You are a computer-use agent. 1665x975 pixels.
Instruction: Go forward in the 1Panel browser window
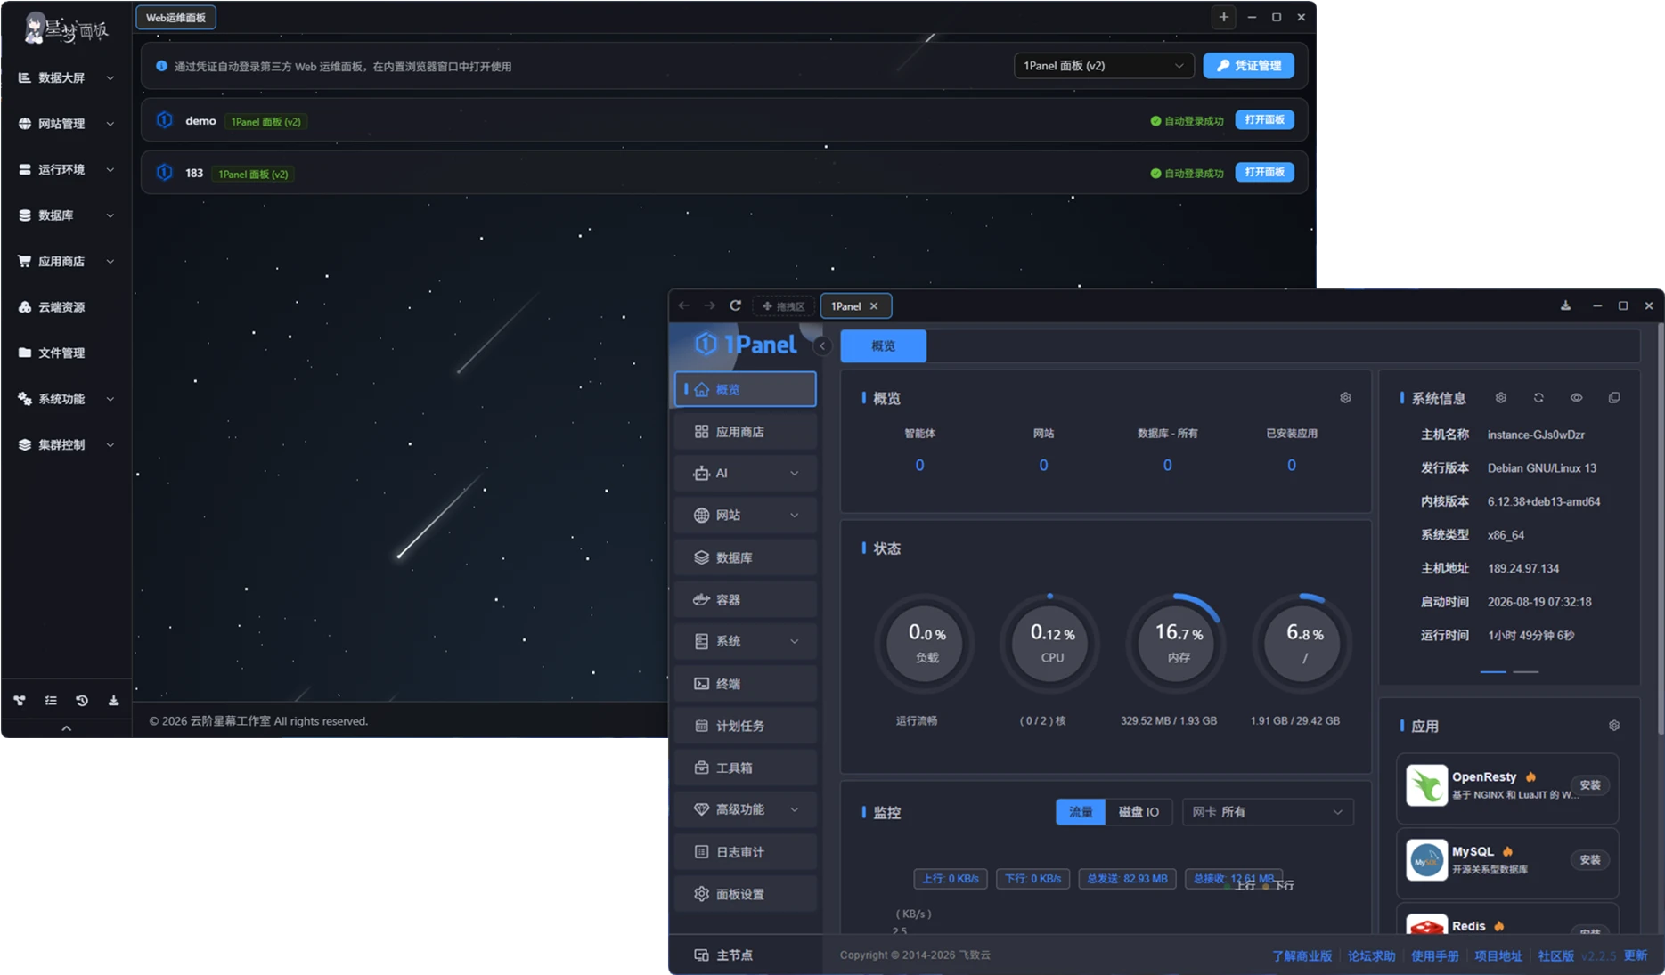pyautogui.click(x=709, y=306)
